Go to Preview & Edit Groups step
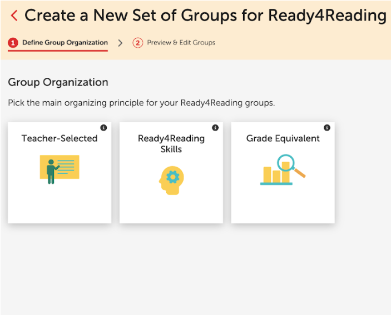391x315 pixels. [174, 43]
